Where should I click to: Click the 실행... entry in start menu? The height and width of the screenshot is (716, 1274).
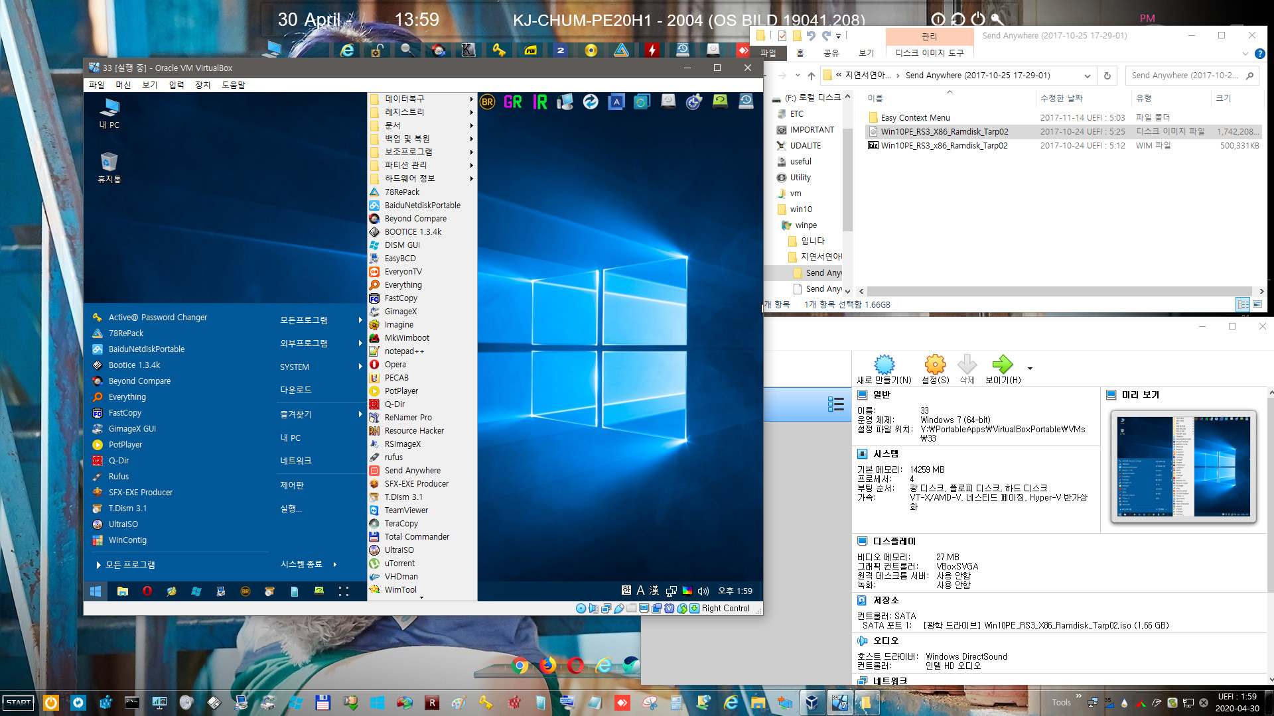coord(291,508)
